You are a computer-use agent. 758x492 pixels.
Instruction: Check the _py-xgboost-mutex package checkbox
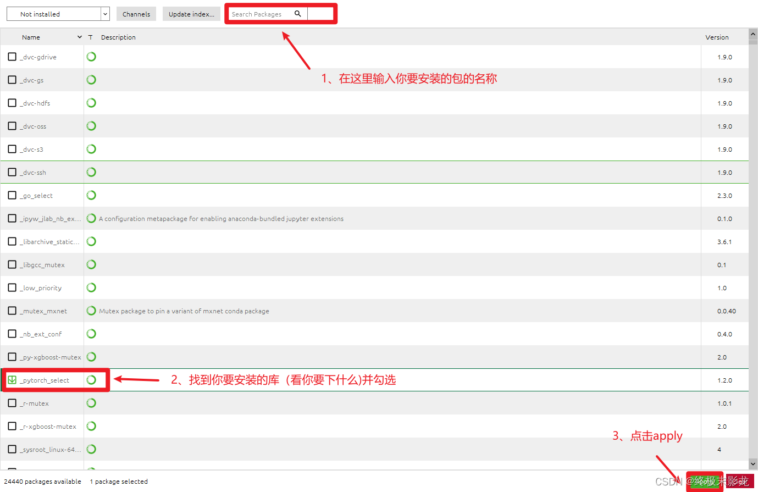(x=12, y=357)
